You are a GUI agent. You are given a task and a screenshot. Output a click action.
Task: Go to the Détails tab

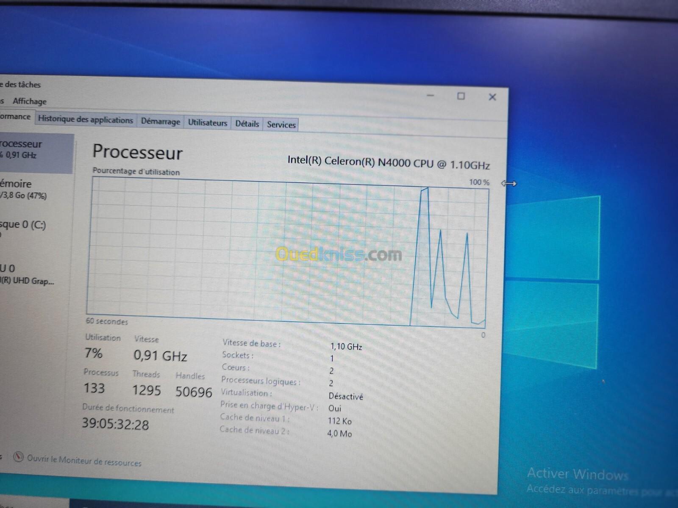tap(247, 124)
